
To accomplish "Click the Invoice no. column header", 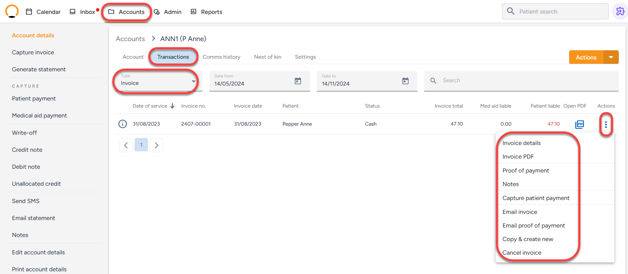I will (193, 106).
